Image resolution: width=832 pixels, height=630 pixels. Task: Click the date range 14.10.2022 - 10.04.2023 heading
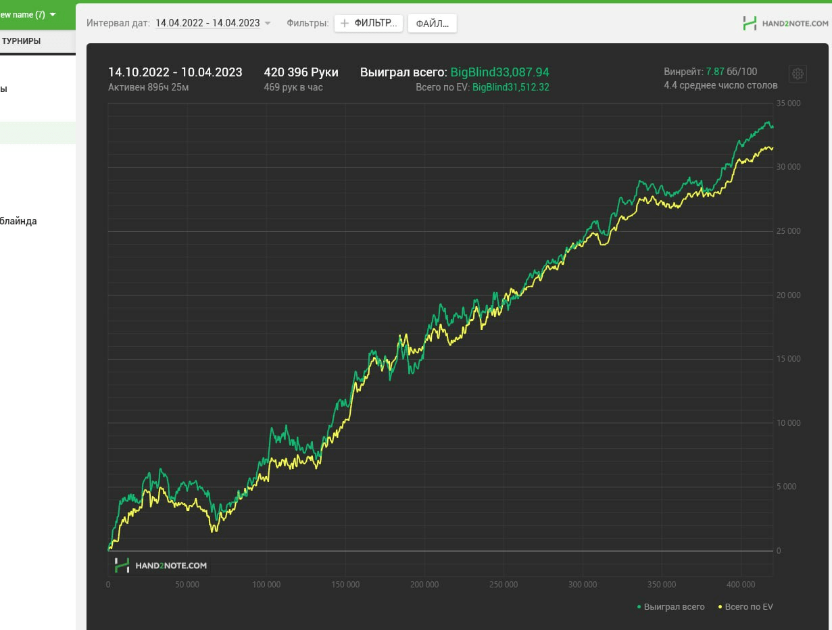175,72
